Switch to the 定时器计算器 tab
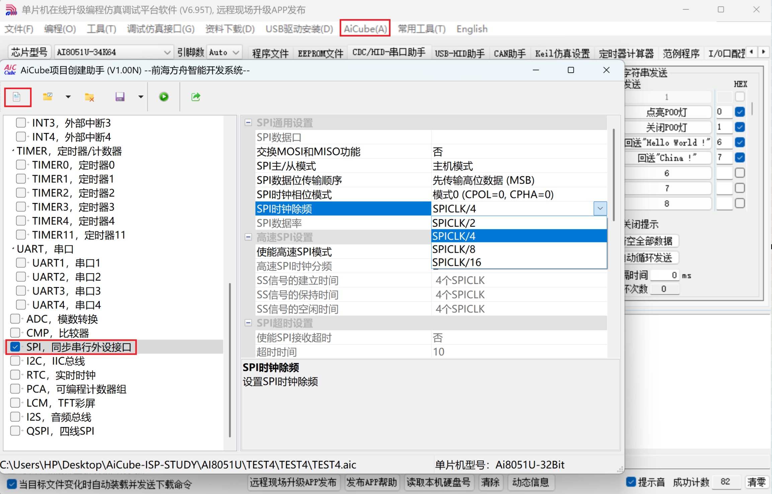This screenshot has width=772, height=494. click(x=626, y=53)
